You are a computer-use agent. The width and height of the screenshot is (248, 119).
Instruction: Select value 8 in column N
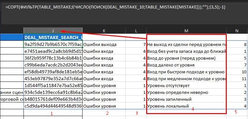pyautogui.click(x=237, y=44)
